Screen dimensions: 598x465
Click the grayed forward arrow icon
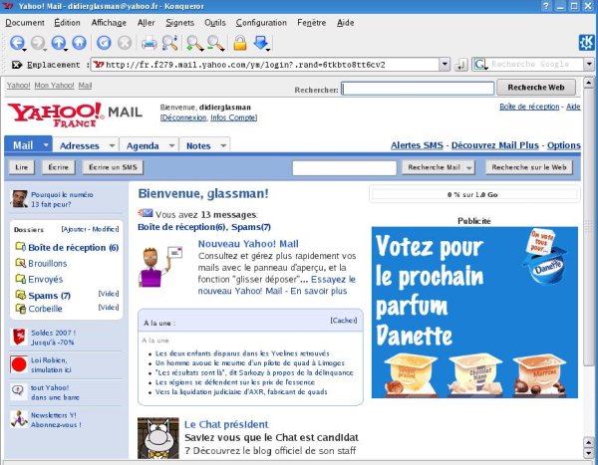(x=38, y=43)
